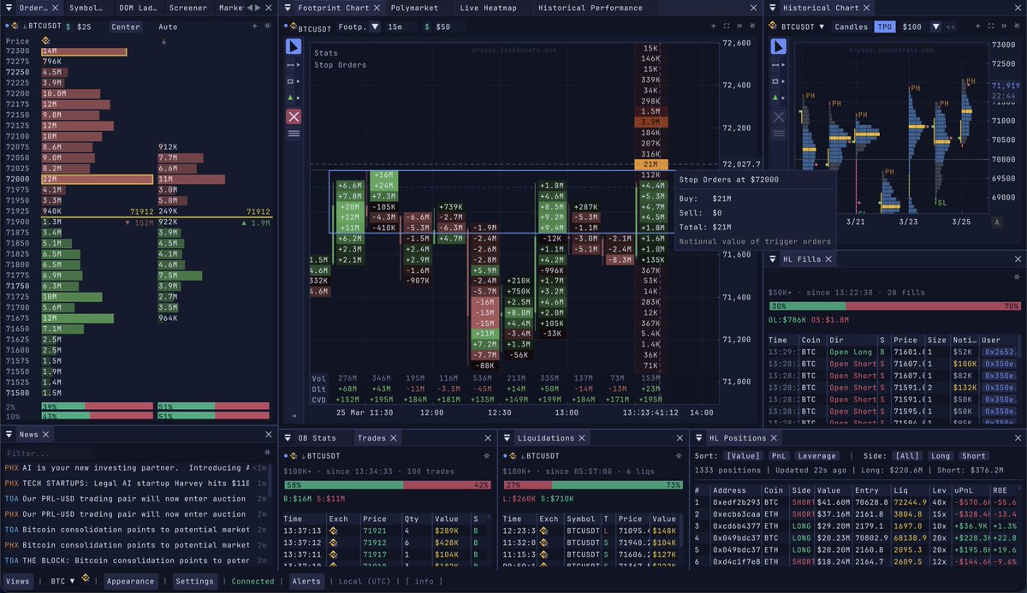1027x593 pixels.
Task: Switch to the OB Stats tab
Action: click(x=318, y=438)
